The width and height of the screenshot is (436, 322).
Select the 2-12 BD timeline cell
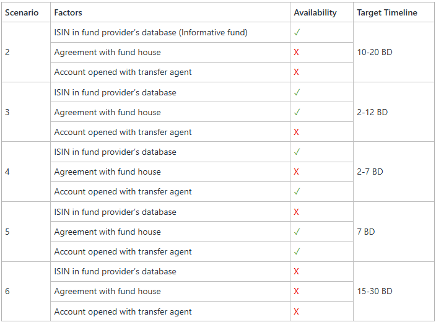pos(372,112)
